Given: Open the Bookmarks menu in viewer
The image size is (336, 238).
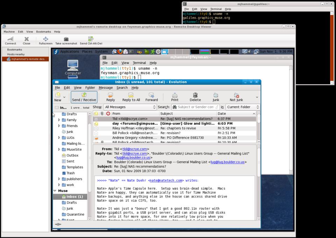Looking at the screenshot, I should tap(43, 32).
